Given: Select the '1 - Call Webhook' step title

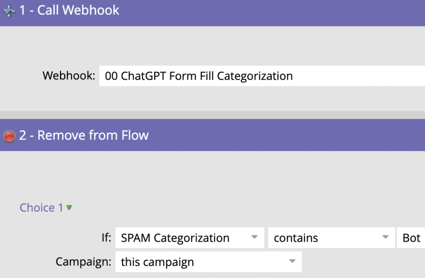Looking at the screenshot, I should [x=69, y=10].
